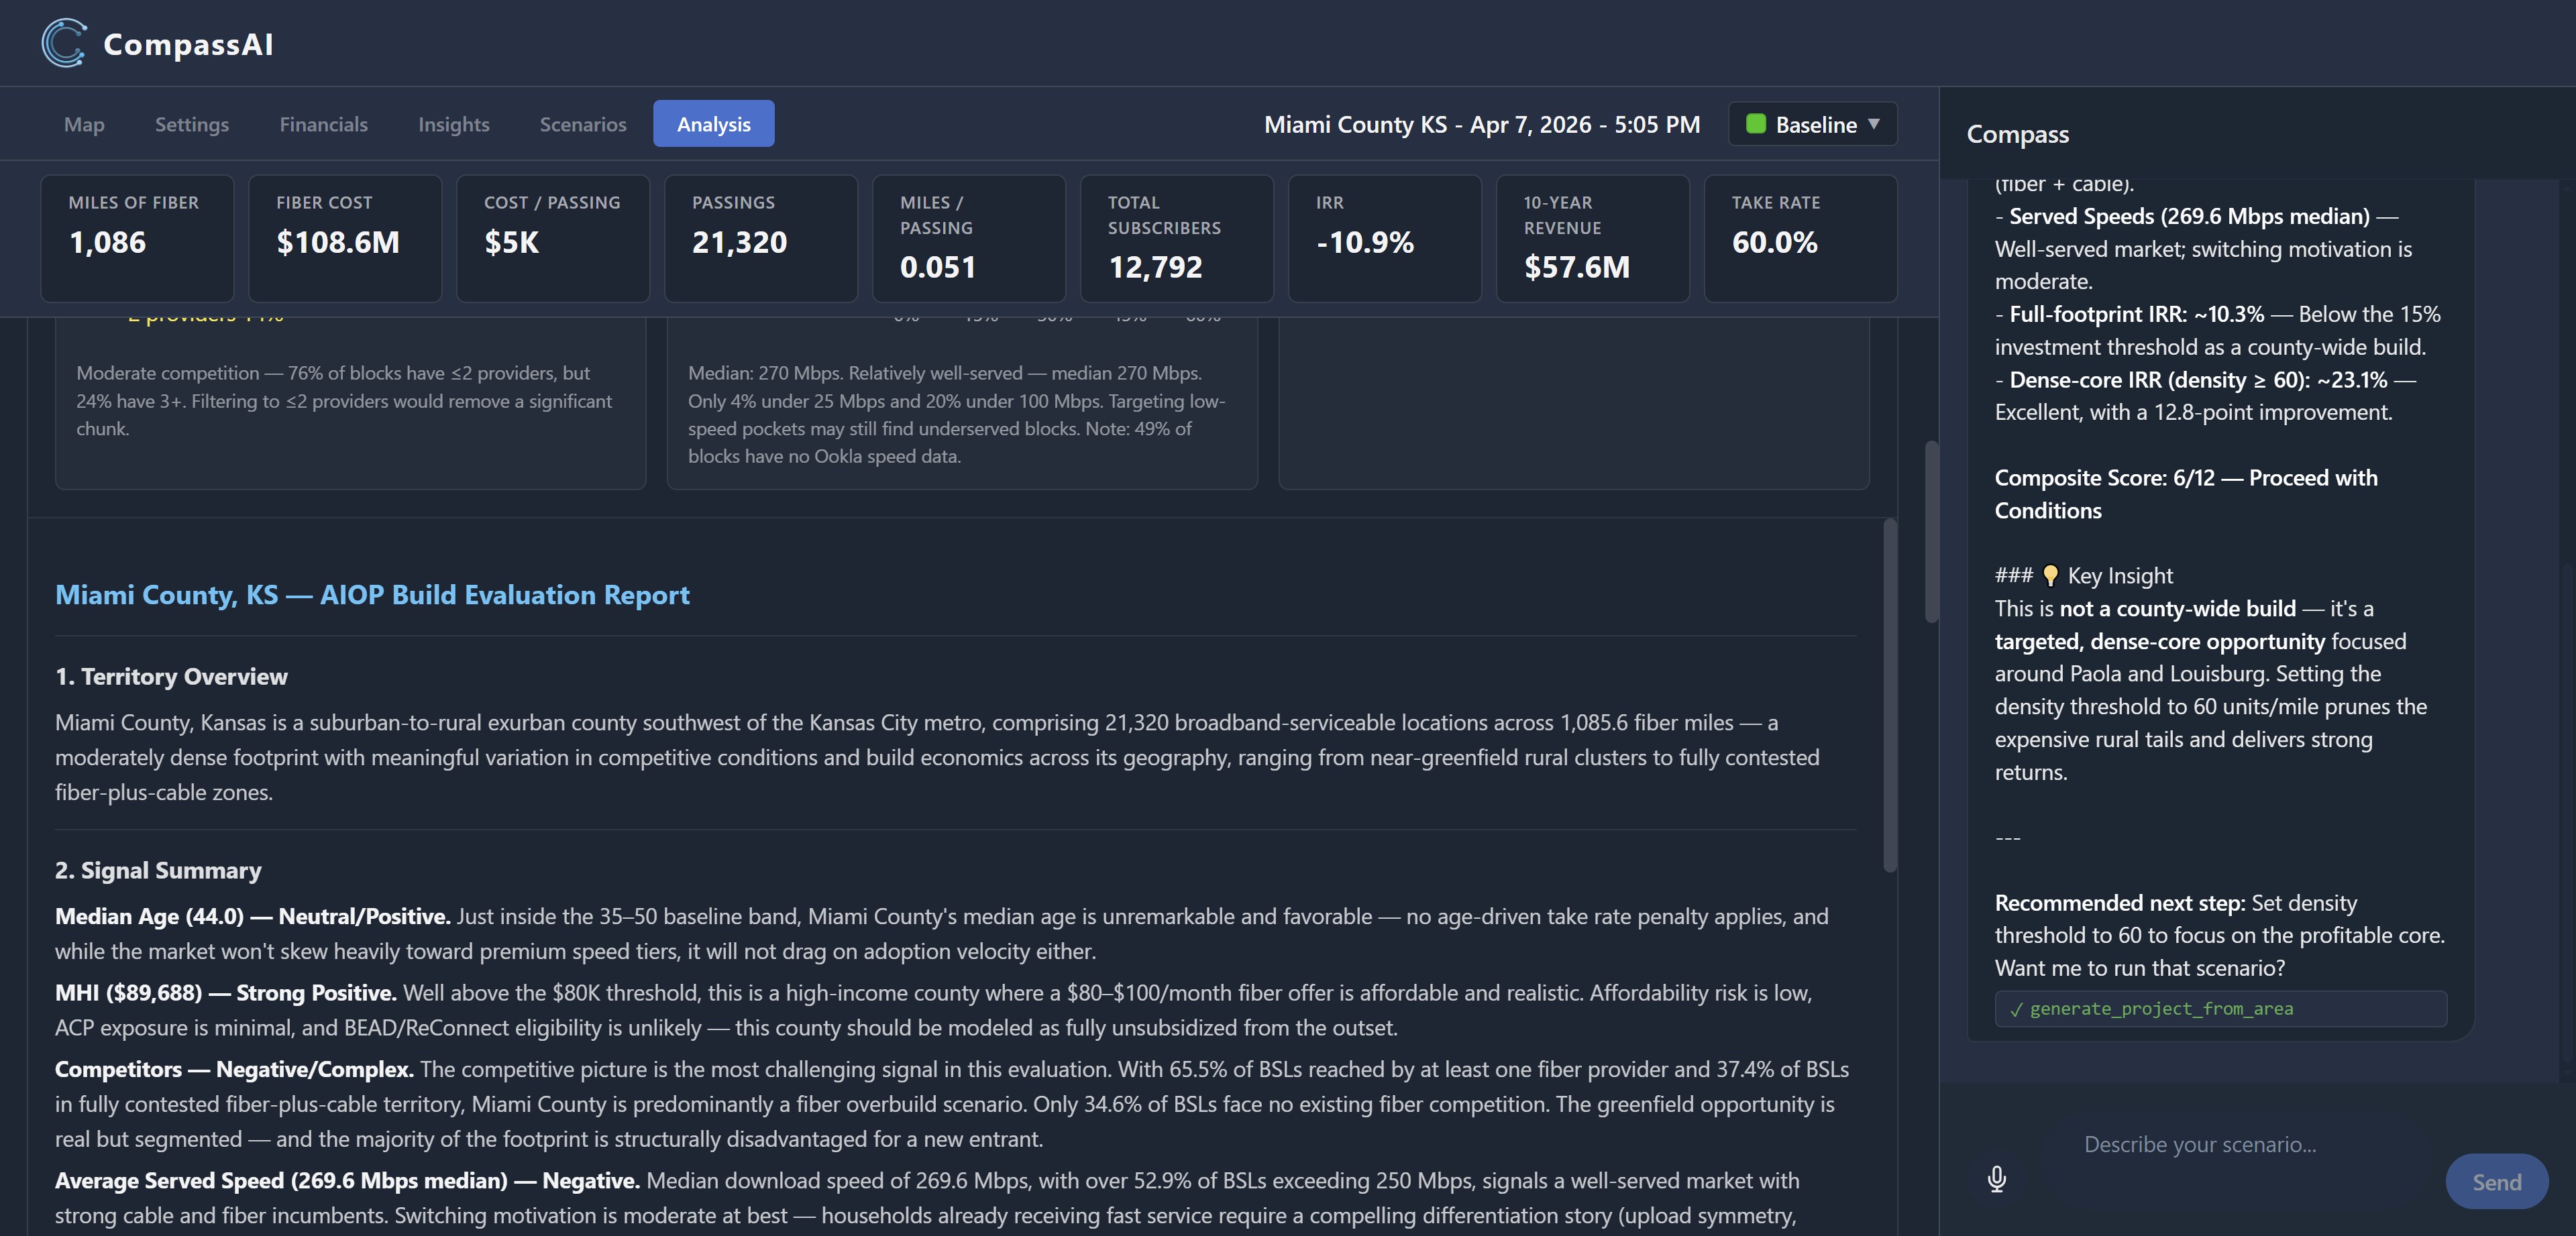
Task: Click the generate_project_from_area tool chip
Action: click(x=2220, y=1009)
